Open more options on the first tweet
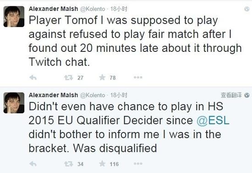252x173 pixels. (138, 78)
